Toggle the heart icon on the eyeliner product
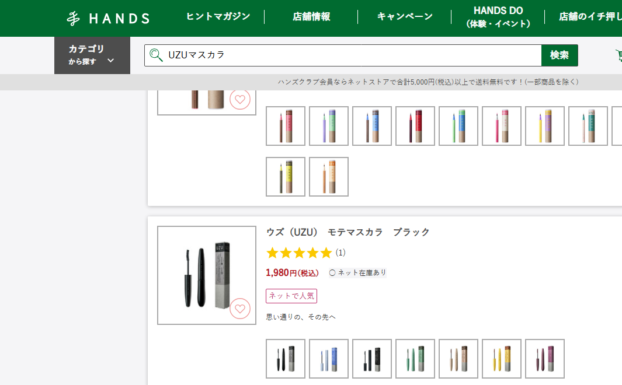The image size is (622, 385). (x=240, y=99)
